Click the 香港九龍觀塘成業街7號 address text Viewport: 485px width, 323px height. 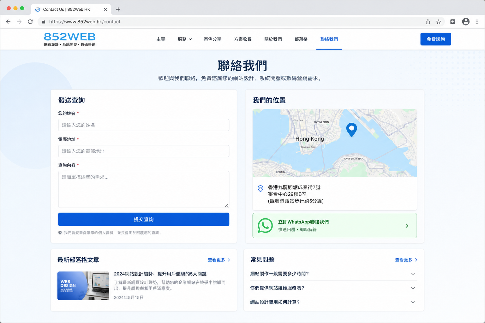294,187
